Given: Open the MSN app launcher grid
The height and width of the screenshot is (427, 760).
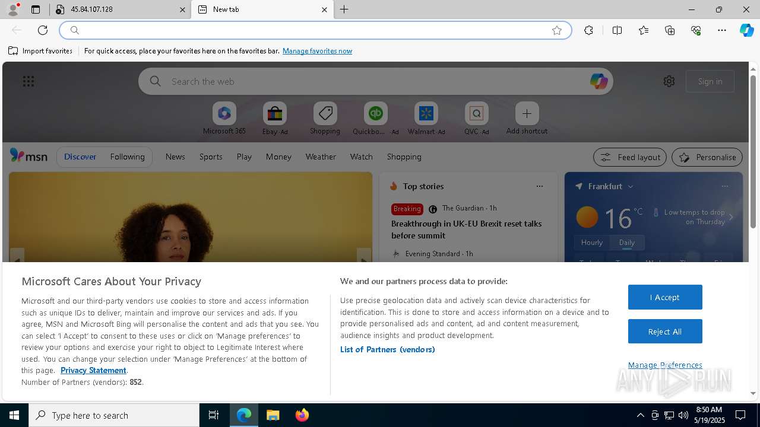Looking at the screenshot, I should [28, 81].
